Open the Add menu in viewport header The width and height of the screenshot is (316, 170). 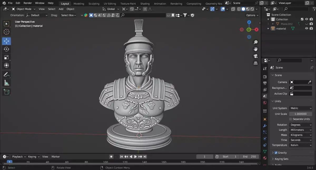[61, 9]
